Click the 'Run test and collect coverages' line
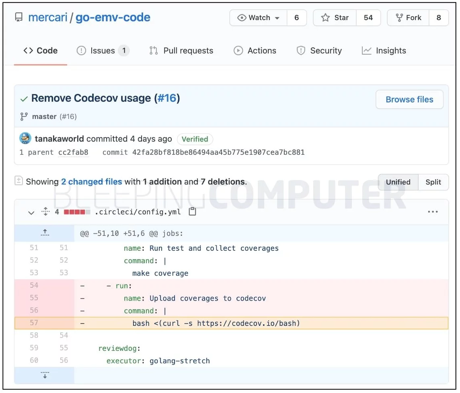This screenshot has width=460, height=393. [201, 248]
